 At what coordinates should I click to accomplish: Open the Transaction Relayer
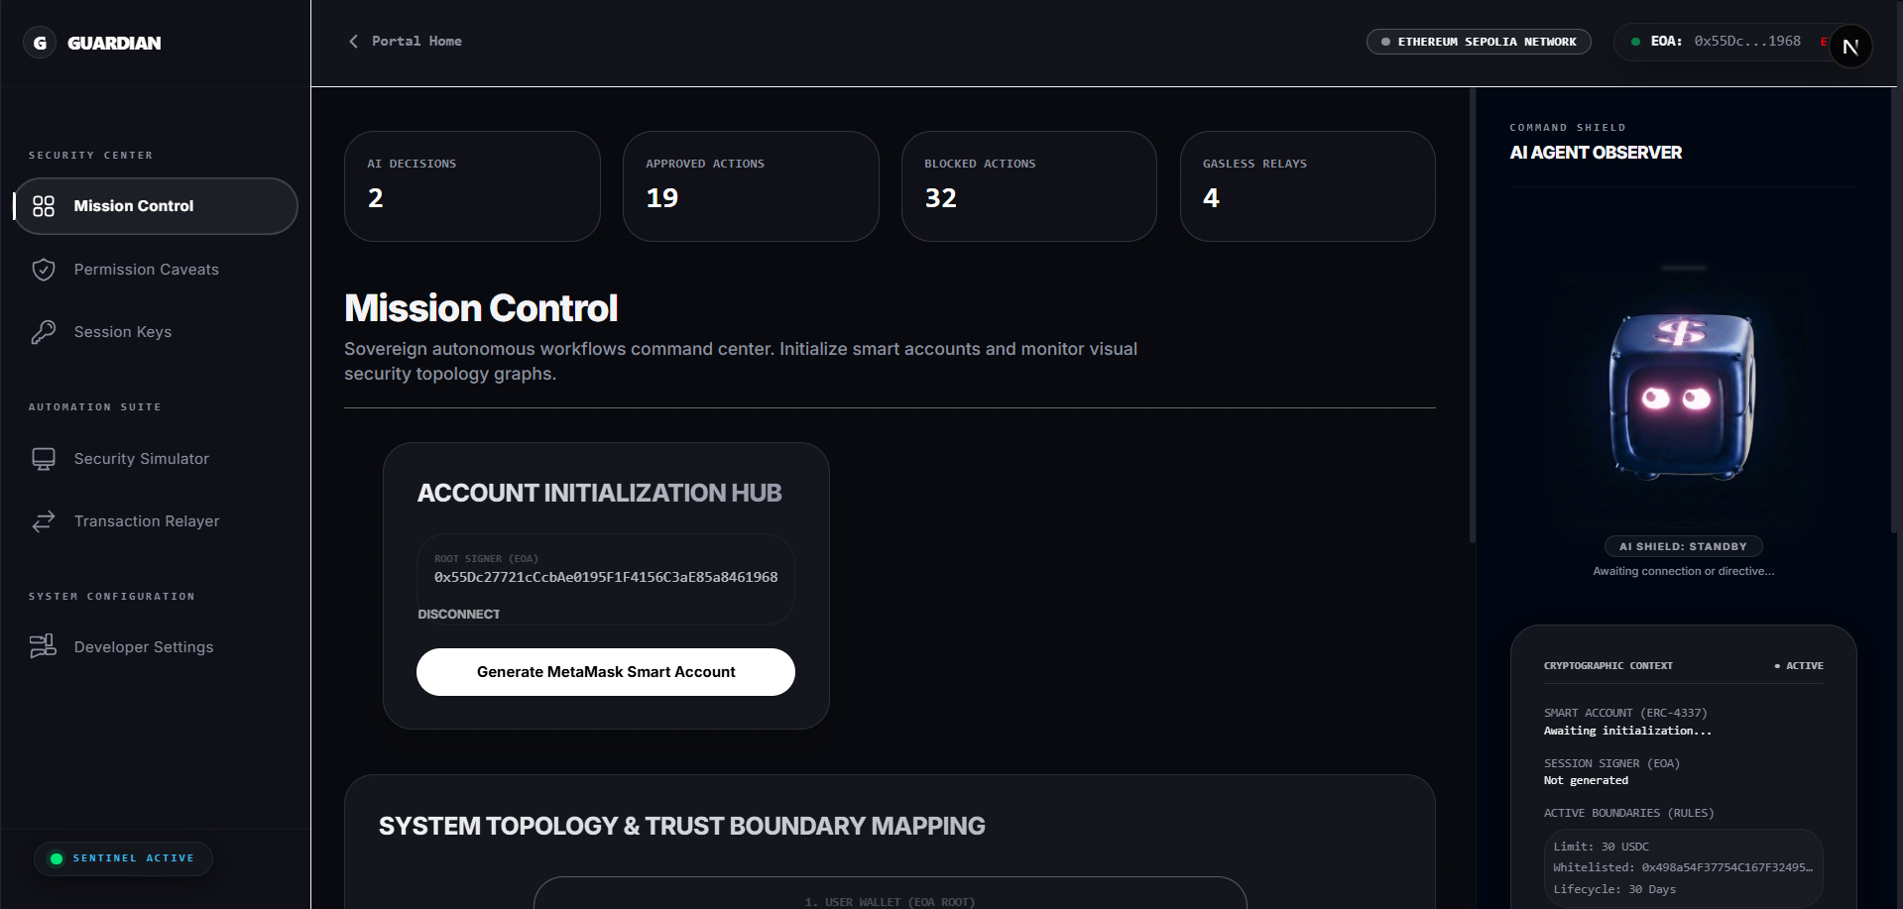(x=156, y=521)
